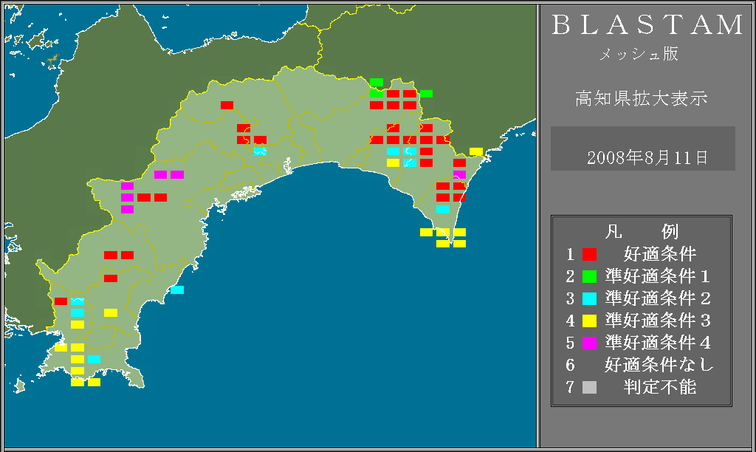Click the legend label 判定不能
This screenshot has width=756, height=452.
point(660,387)
